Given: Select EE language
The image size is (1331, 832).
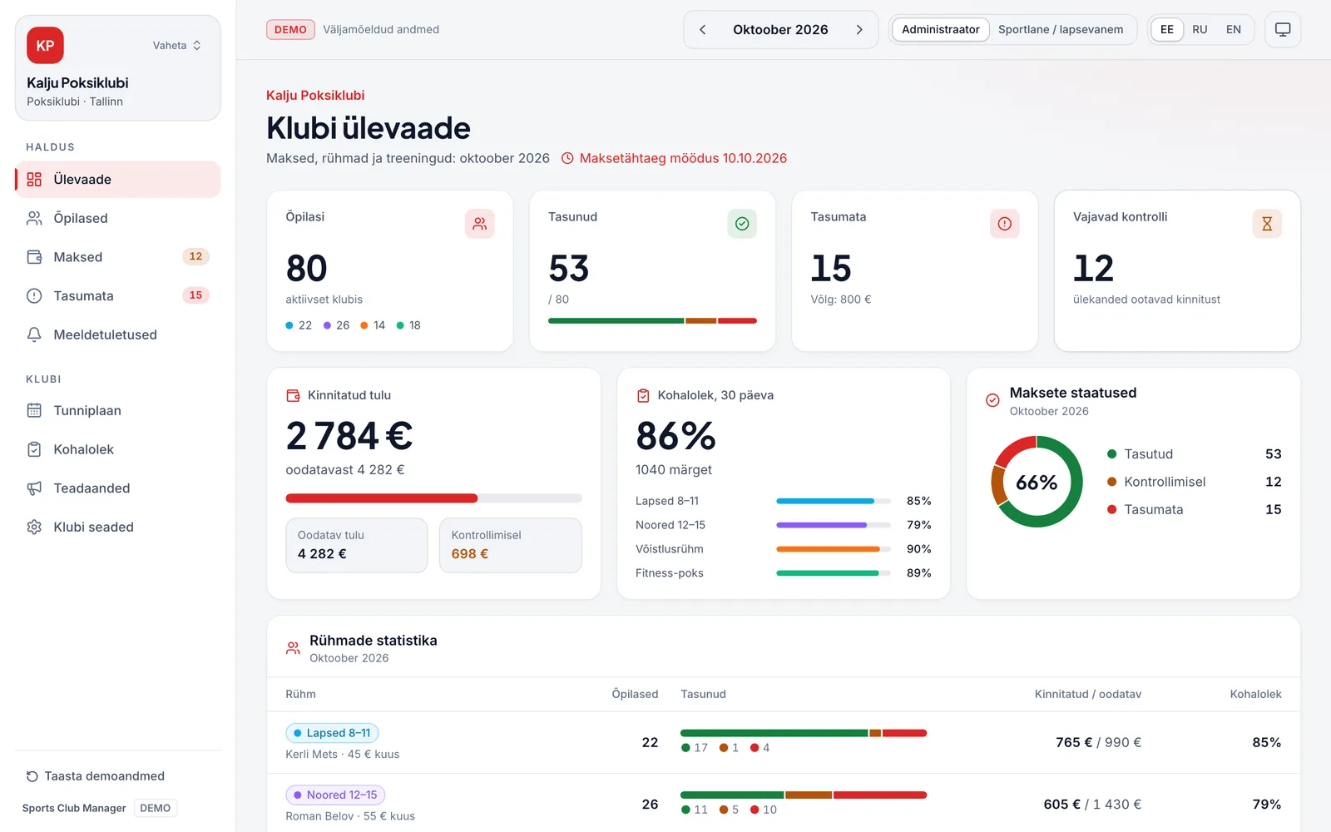Looking at the screenshot, I should [x=1167, y=30].
